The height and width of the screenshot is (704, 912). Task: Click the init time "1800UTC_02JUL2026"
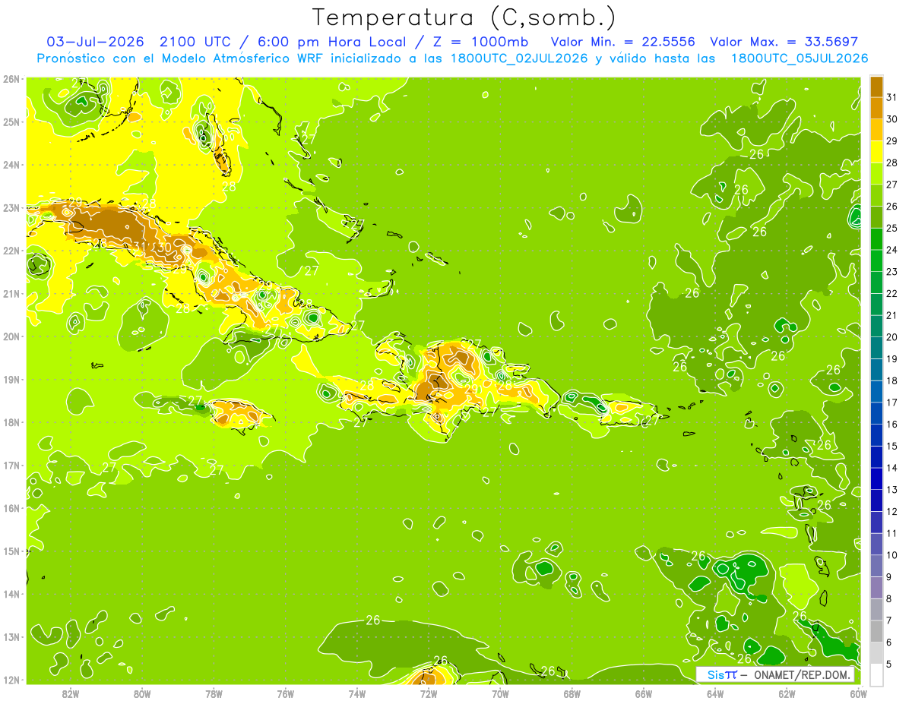(518, 58)
